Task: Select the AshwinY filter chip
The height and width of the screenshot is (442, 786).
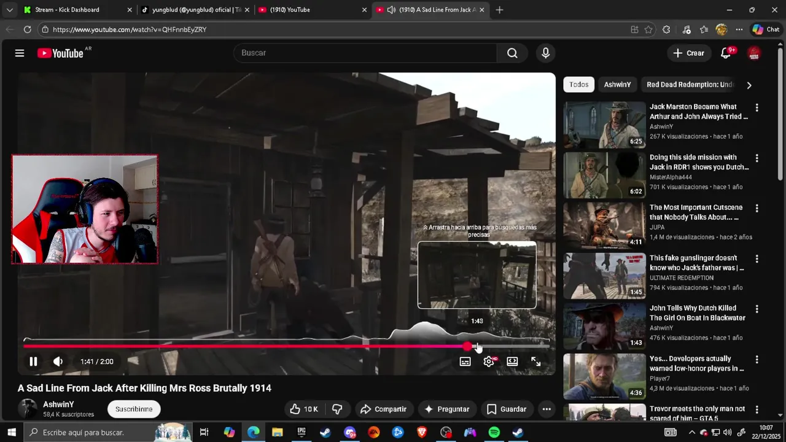Action: (x=617, y=85)
